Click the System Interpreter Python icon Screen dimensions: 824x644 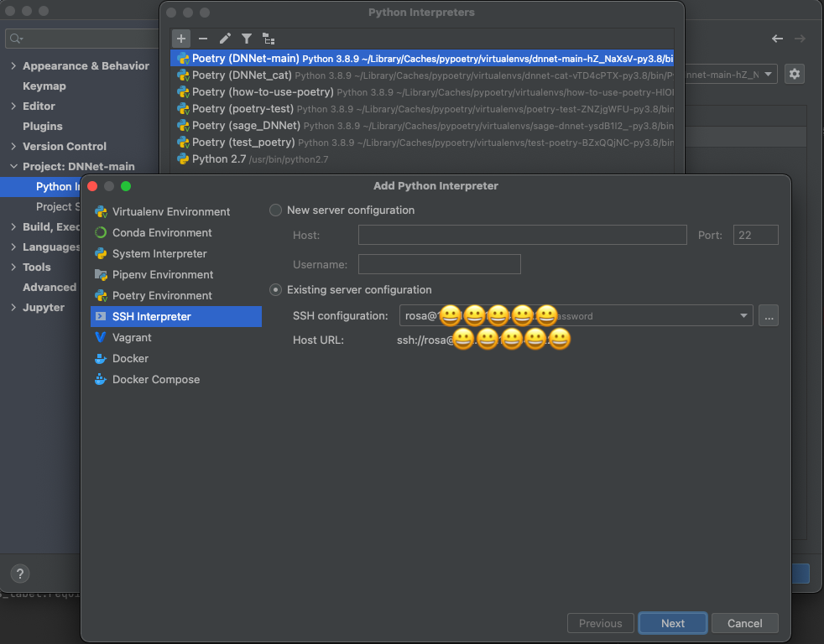point(101,254)
